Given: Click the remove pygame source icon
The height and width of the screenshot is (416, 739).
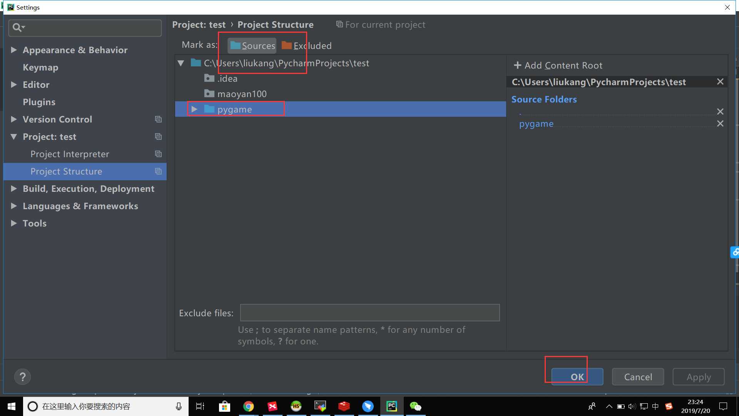Looking at the screenshot, I should (x=720, y=124).
